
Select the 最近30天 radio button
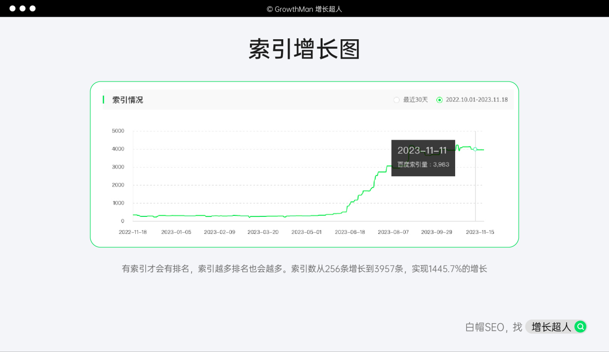coord(397,100)
